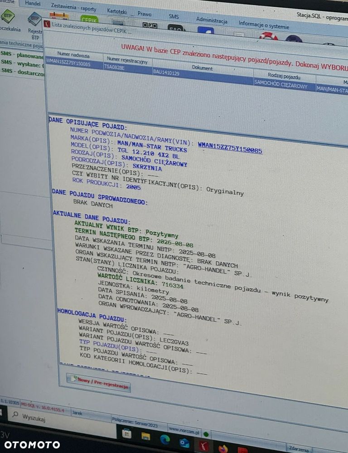348x453 pixels.
Task: Open the SMS menu
Action: [174, 16]
